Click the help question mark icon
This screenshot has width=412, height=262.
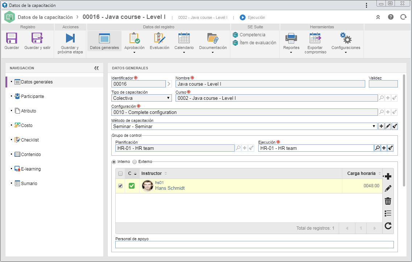coord(391,17)
